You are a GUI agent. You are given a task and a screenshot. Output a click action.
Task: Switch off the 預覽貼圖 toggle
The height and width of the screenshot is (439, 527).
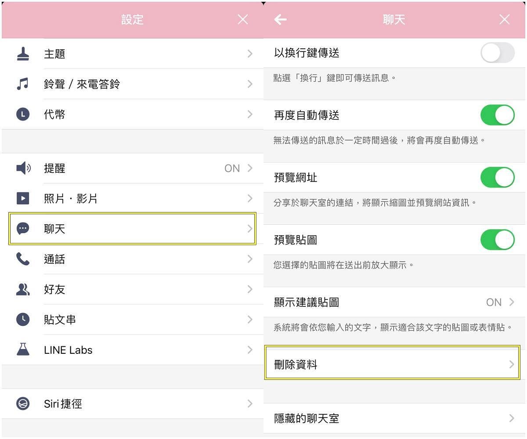point(497,240)
